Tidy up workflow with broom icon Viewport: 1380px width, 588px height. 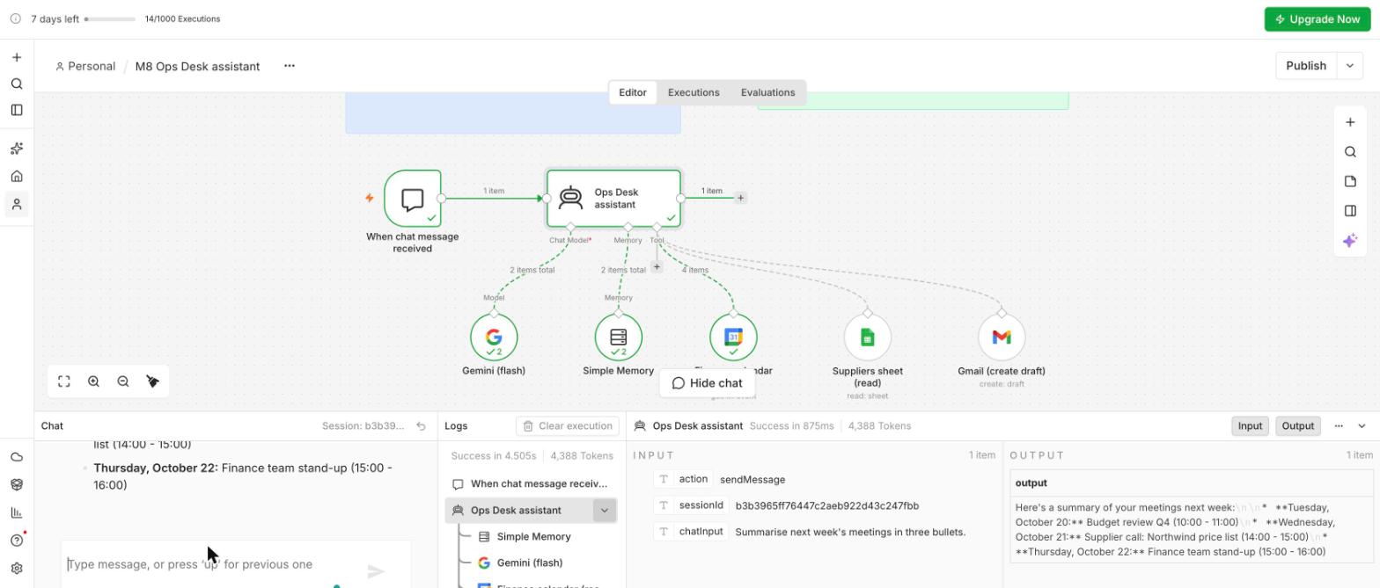[x=152, y=381]
